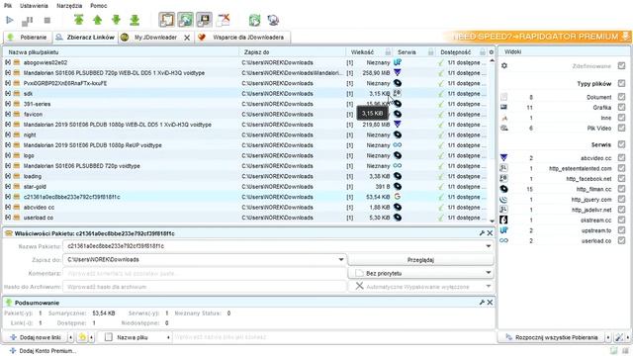
Task: Toggle clipboard observer toolbar icon
Action: point(167,20)
